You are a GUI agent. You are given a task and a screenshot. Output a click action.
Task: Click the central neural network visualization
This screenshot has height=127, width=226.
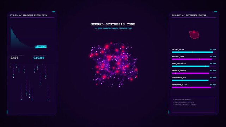[113, 65]
